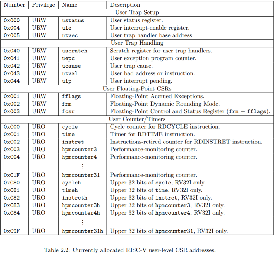Screen dimensions: 276x254
Task: Click the address 0x041
Action: [12, 58]
